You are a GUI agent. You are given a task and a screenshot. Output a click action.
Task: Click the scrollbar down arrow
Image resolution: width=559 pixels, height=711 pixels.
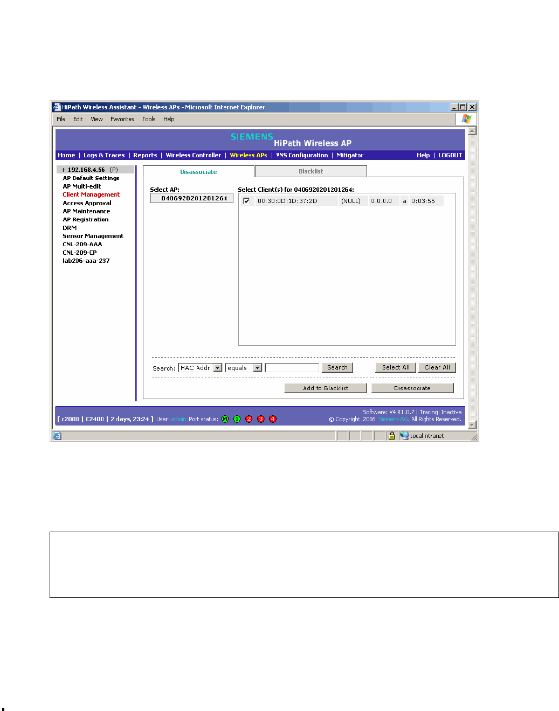tap(472, 425)
